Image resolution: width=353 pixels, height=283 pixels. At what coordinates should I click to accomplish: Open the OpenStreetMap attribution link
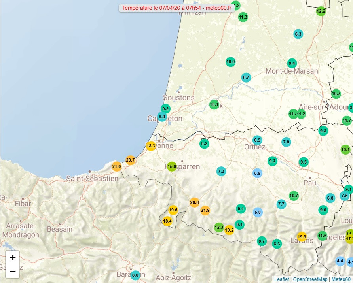310,279
